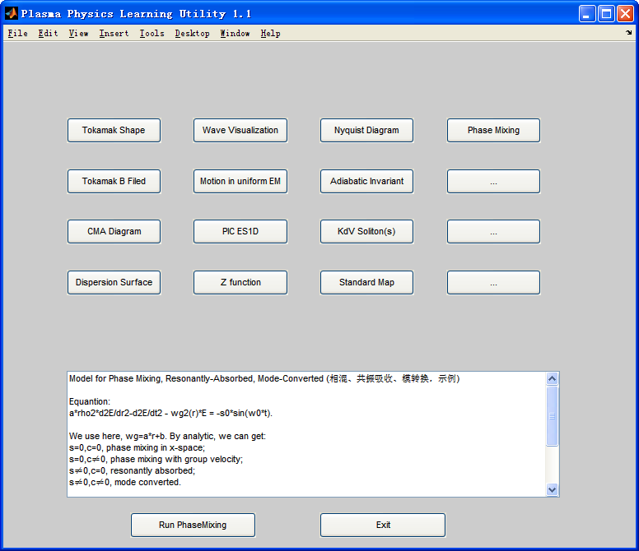This screenshot has height=551, width=639.
Task: Open Wave Visualization demo
Action: tap(240, 130)
